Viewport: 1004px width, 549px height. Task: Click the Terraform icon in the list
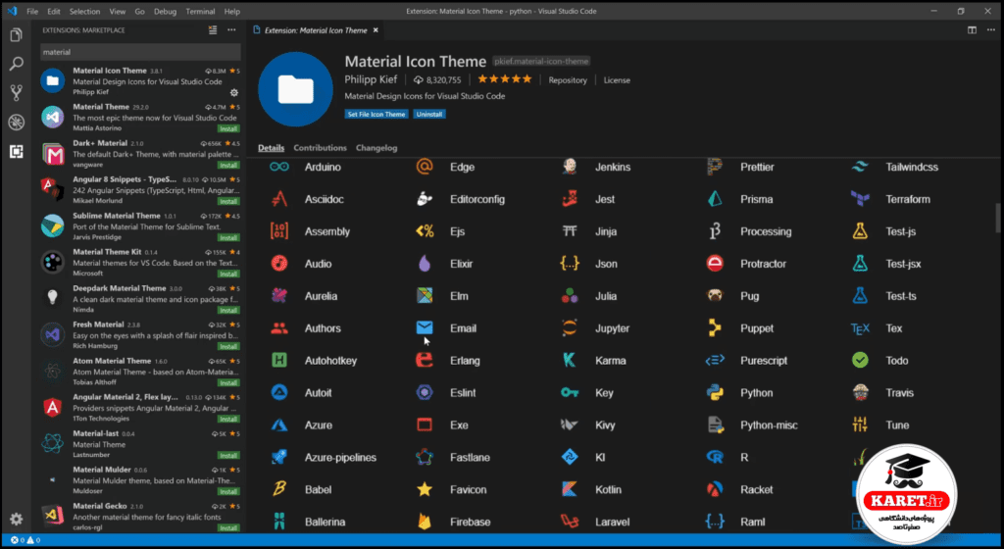860,199
